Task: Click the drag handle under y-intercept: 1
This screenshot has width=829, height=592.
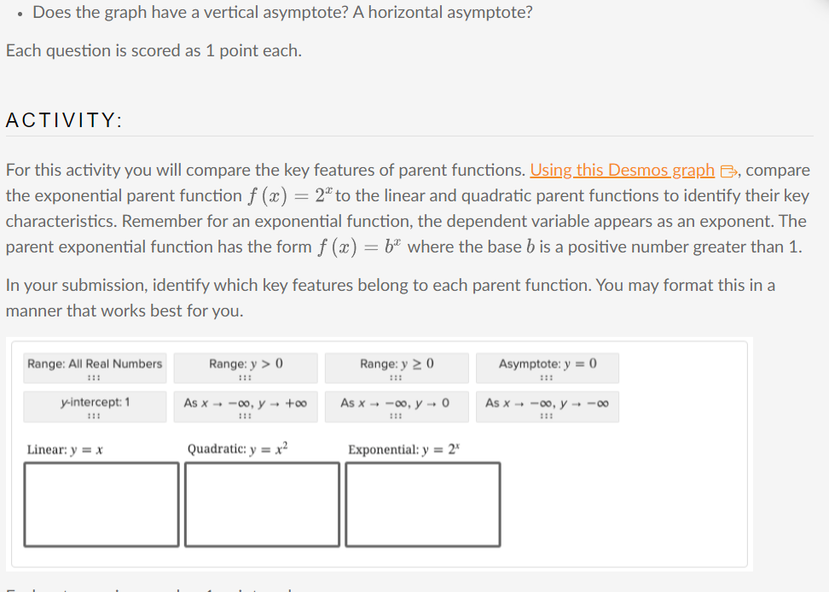Action: pyautogui.click(x=93, y=415)
